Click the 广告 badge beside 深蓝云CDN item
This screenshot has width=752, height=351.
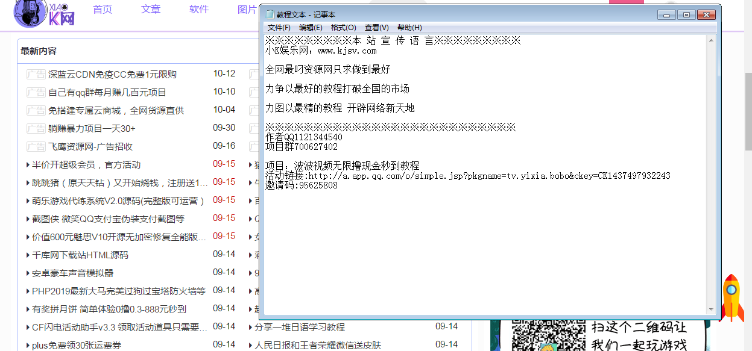coord(36,74)
